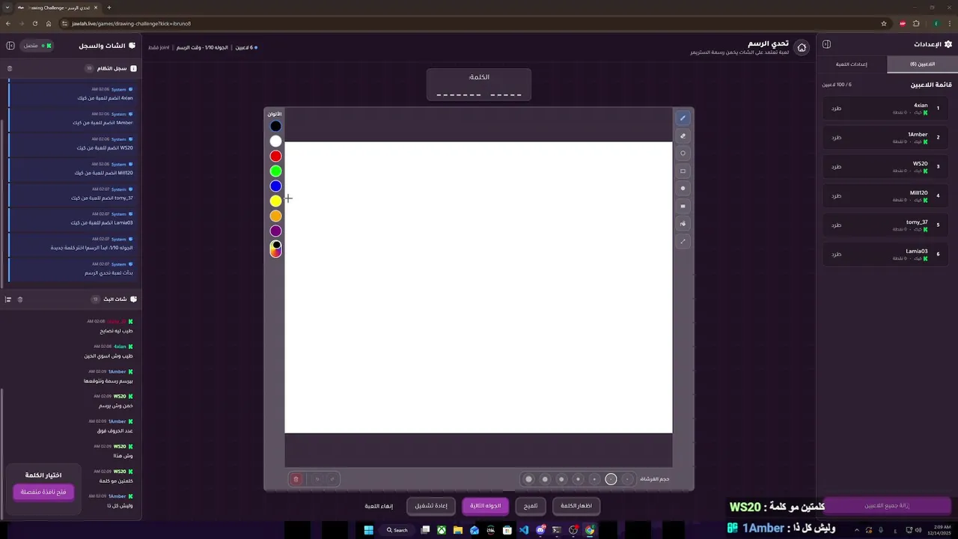Click the settings gear icon
The width and height of the screenshot is (958, 539).
coord(948,44)
